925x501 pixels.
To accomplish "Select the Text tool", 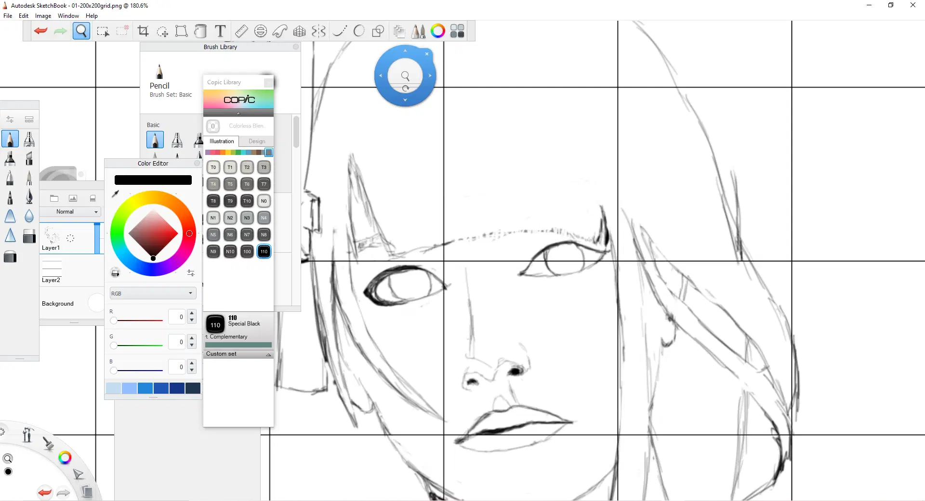I will pos(220,31).
